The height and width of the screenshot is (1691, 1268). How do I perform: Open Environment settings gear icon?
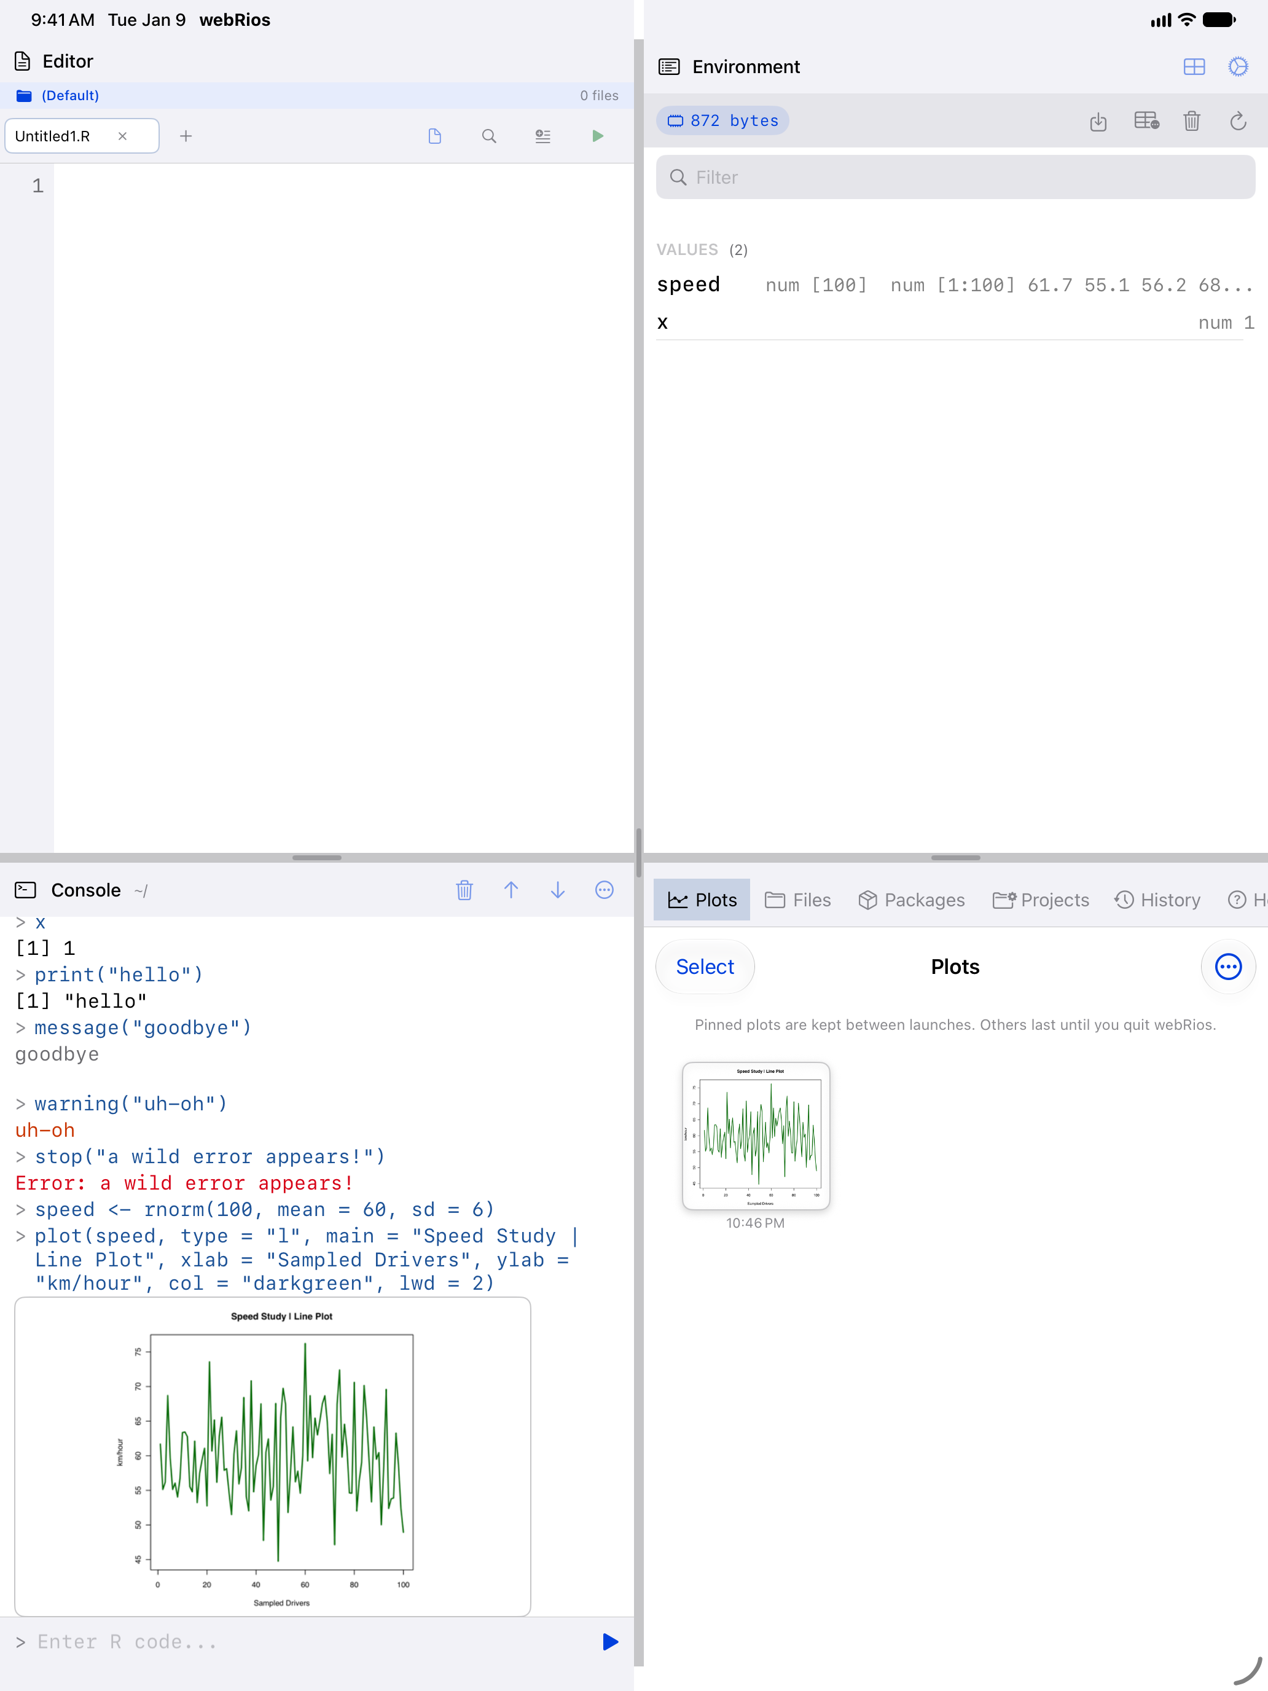1238,66
